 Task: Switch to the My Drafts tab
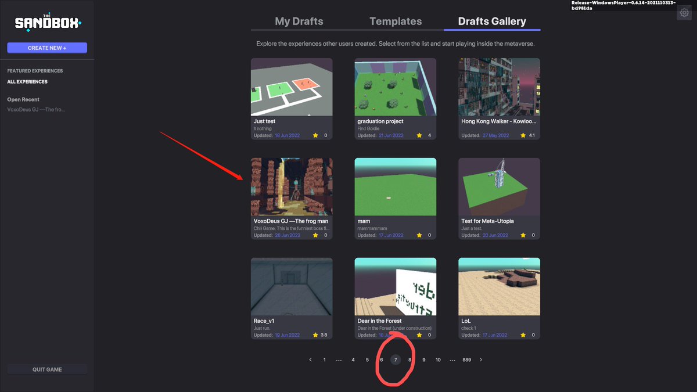(299, 21)
